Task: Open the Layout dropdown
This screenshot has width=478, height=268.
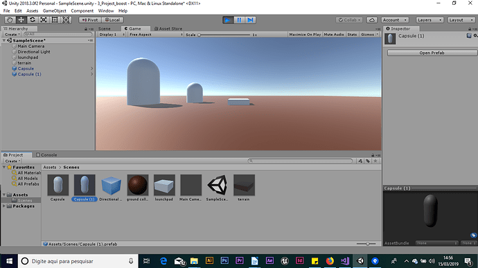Action: [461, 20]
